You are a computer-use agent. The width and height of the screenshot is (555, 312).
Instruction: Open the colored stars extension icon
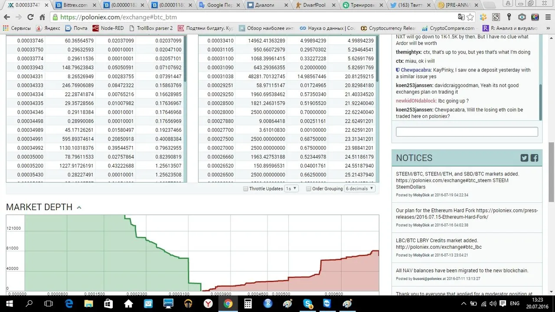[535, 17]
